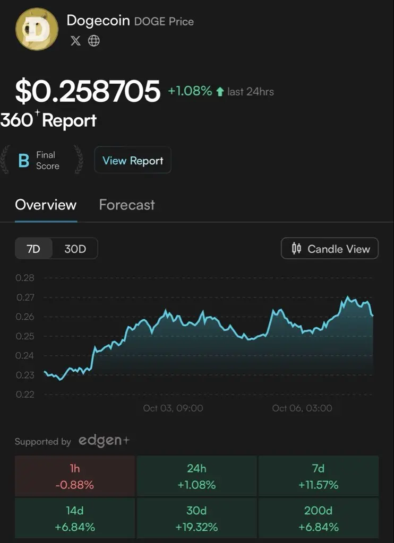Click the 24h +1.08% change tile
This screenshot has width=394, height=543.
[196, 476]
